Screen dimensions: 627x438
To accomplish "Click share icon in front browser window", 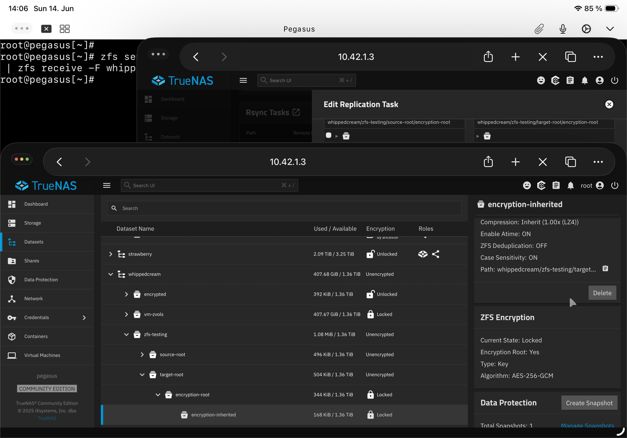I will [x=488, y=161].
